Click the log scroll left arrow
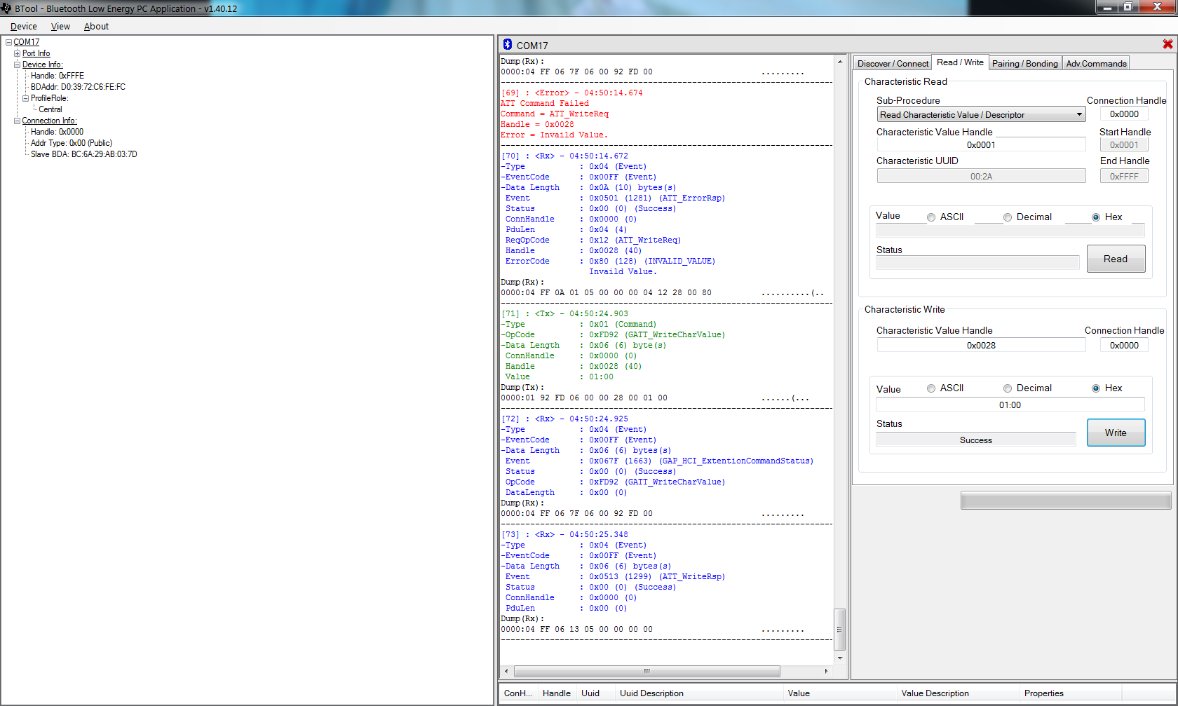Viewport: 1178px width, 706px height. click(x=506, y=671)
